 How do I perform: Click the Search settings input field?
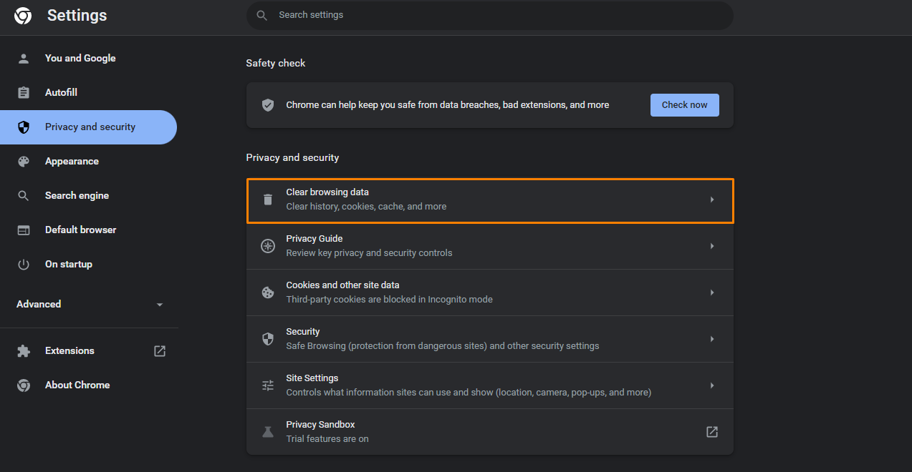(x=490, y=15)
